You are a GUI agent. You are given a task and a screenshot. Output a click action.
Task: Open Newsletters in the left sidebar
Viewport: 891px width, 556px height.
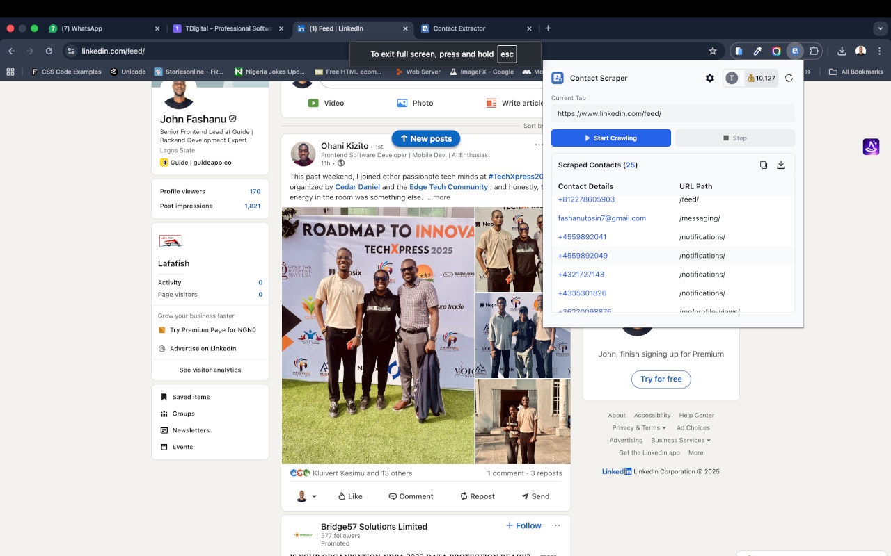[184, 430]
